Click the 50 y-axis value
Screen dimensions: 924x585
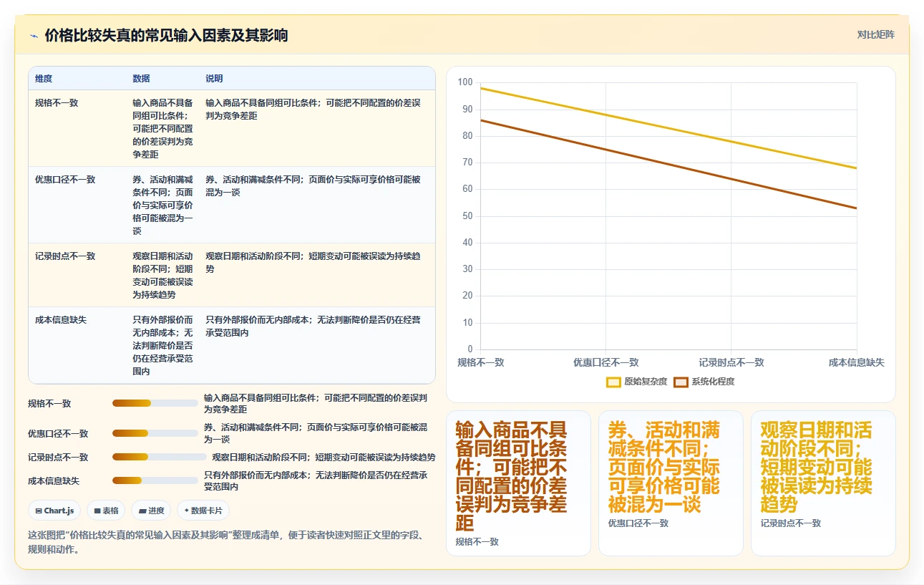click(x=468, y=216)
